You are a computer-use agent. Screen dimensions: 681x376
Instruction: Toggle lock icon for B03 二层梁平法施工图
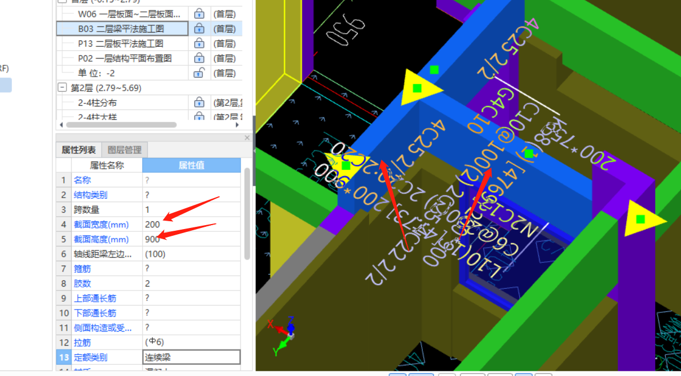click(198, 29)
